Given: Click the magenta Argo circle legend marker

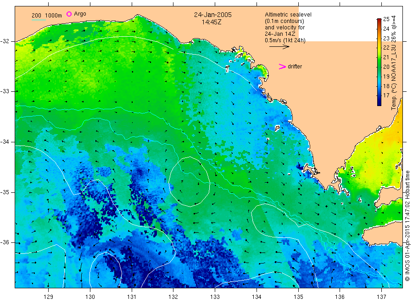Looking at the screenshot, I should pyautogui.click(x=69, y=14).
